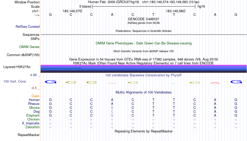
Task: Click the GENCODE V49lift37 track title
Action: pos(144,19)
